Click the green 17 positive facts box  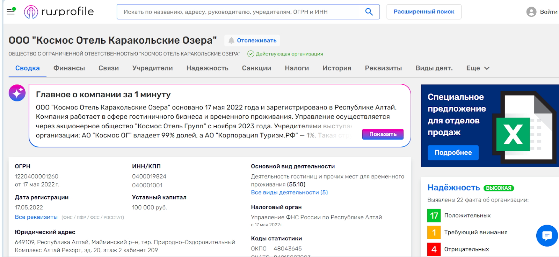coord(434,216)
